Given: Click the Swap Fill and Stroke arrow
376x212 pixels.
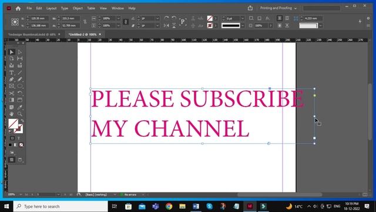Looking at the screenshot, I should [22, 121].
